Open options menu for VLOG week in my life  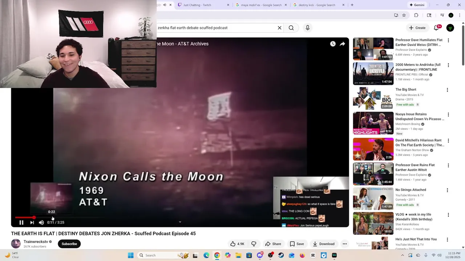point(448,215)
